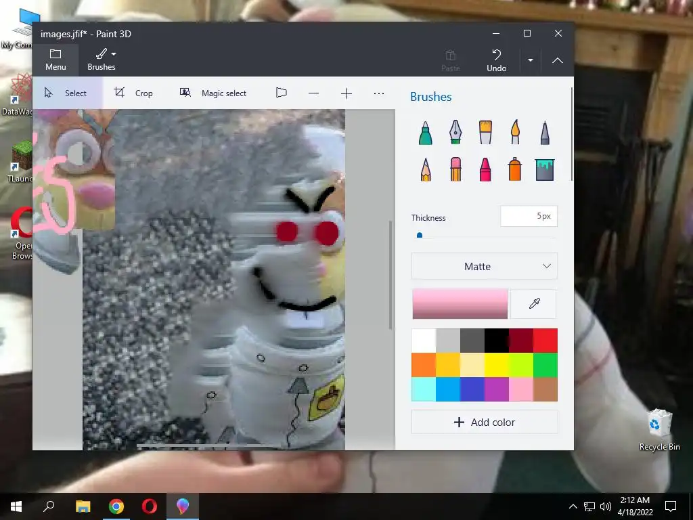This screenshot has width=693, height=520.
Task: Expand the history dropdown arrow next to Undo
Action: coord(531,60)
